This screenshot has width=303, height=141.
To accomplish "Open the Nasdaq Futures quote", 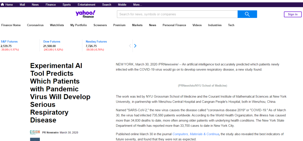I will [x=96, y=41].
